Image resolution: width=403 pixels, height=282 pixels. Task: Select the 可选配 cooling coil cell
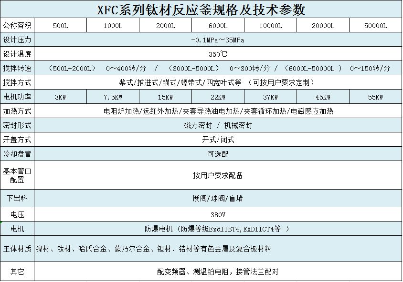tap(218, 154)
